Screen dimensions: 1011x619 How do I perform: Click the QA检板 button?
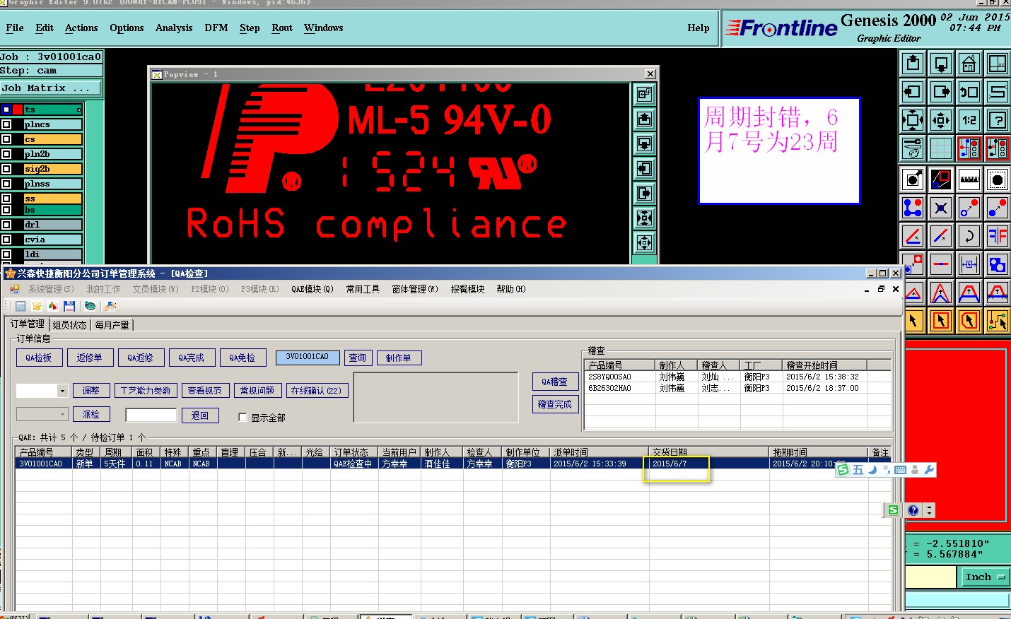click(x=39, y=358)
